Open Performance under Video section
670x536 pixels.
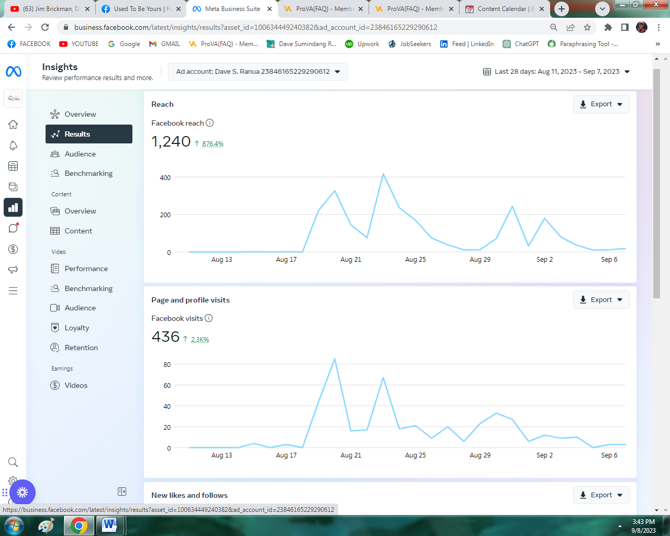(x=89, y=269)
